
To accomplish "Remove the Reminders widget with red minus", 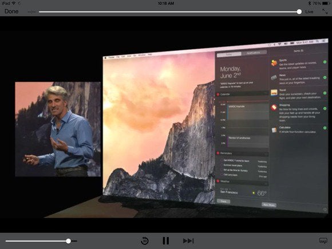I will point(218,153).
